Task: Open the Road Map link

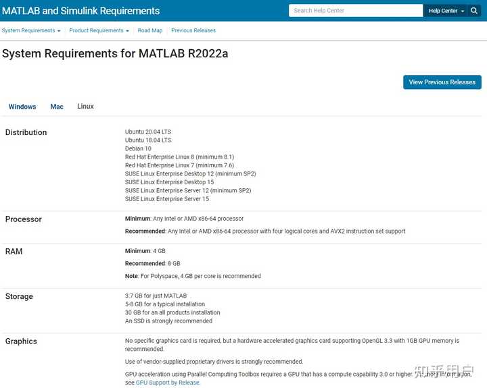Action: pos(150,30)
